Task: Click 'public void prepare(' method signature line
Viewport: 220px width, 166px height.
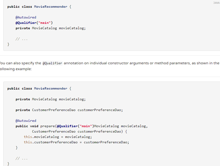Action: (82, 126)
